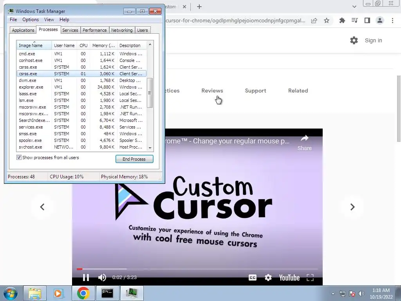Open Task Manager Options menu
The height and width of the screenshot is (301, 401).
[x=31, y=20]
